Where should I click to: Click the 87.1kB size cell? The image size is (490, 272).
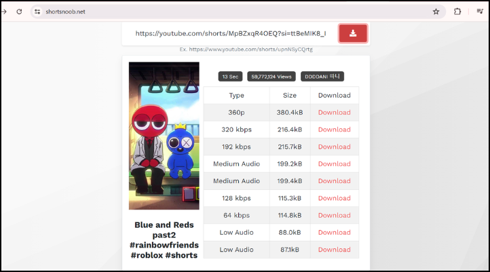[x=290, y=250]
